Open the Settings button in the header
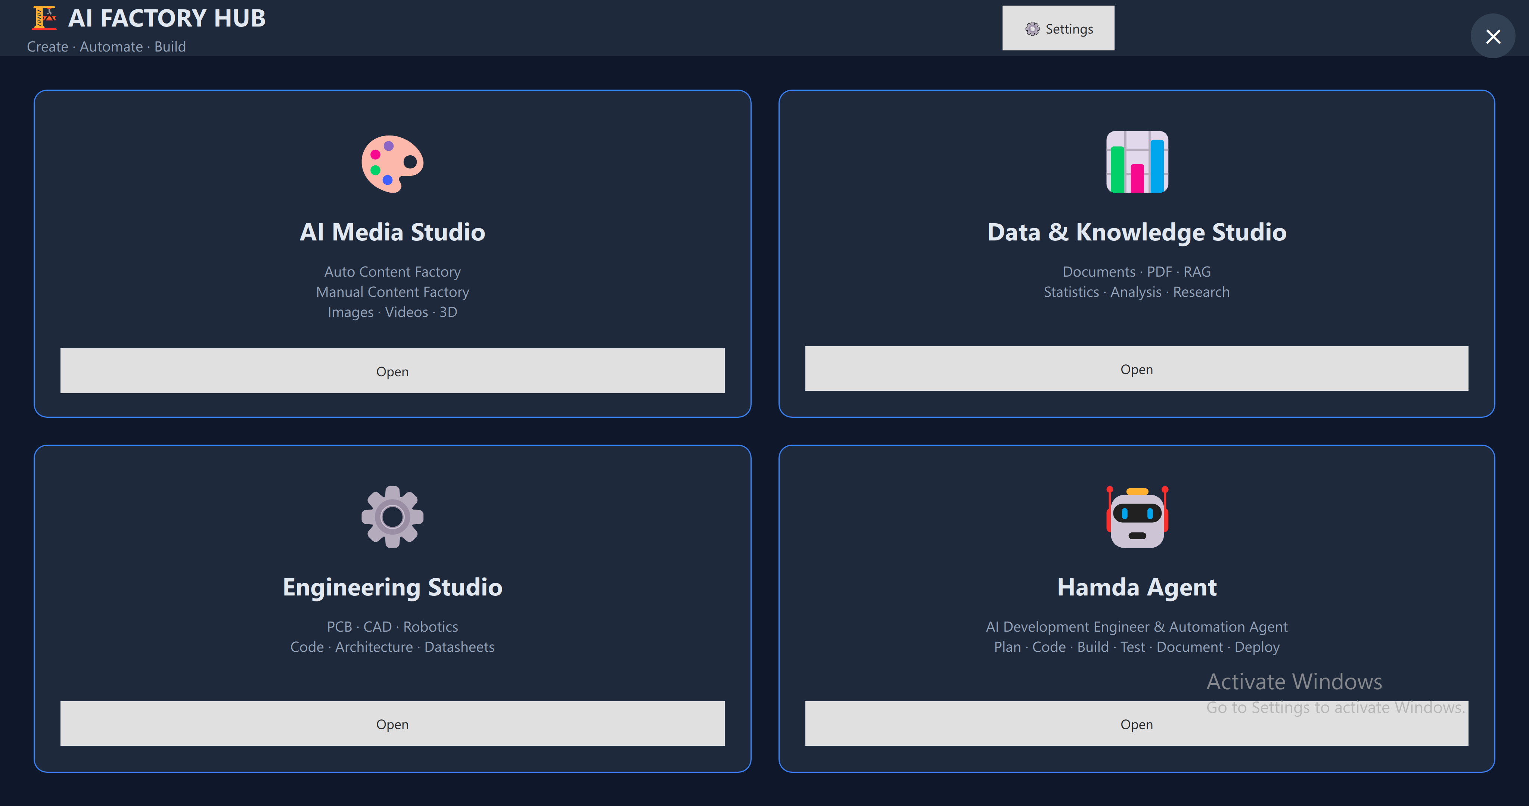Image resolution: width=1529 pixels, height=806 pixels. click(x=1058, y=28)
